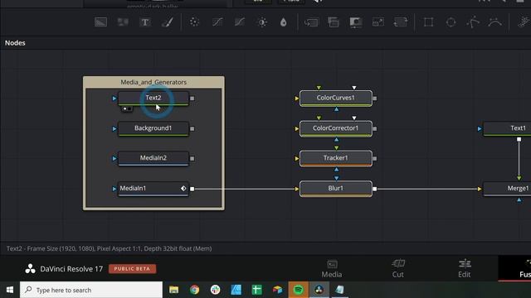Open Google Chrome from the taskbar

(x=194, y=290)
